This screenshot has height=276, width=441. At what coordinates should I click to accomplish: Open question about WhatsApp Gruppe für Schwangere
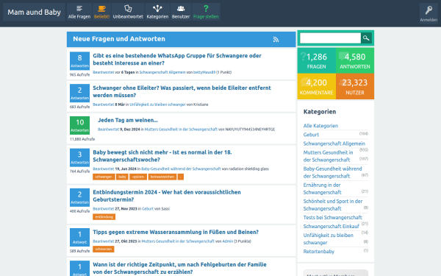pos(177,60)
